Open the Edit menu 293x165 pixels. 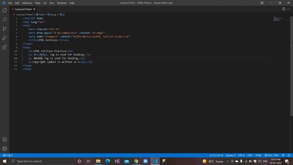click(17, 3)
